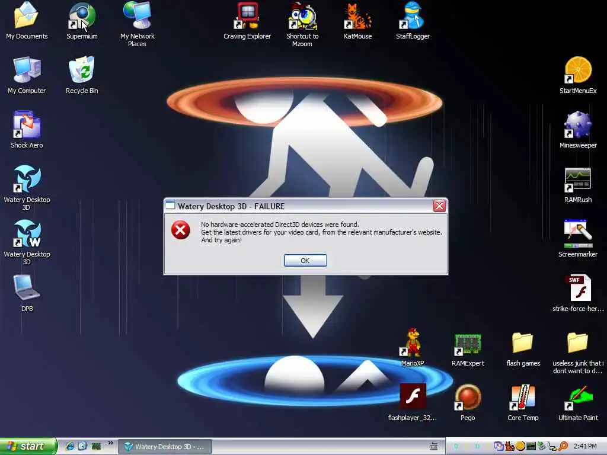
Task: Select the Shortcut to Mzoom icon
Action: [x=302, y=24]
